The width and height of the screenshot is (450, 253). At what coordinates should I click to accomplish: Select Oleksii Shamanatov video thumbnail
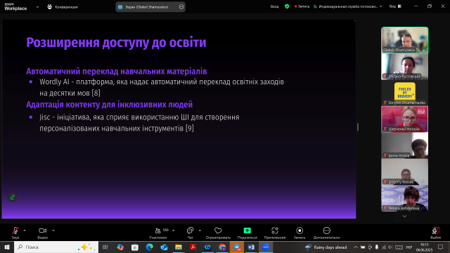[x=405, y=40]
